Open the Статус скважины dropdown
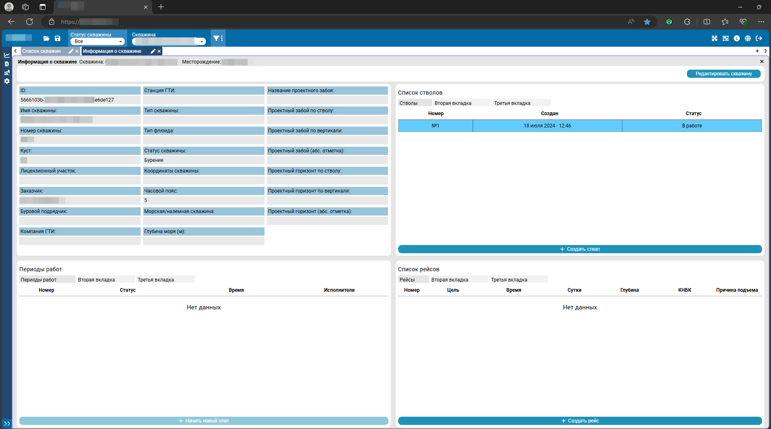Image resolution: width=771 pixels, height=429 pixels. 97,41
